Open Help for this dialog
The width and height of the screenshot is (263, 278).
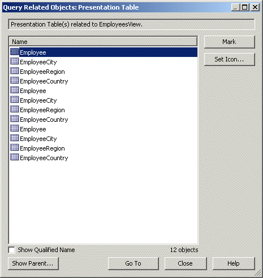coord(234,263)
